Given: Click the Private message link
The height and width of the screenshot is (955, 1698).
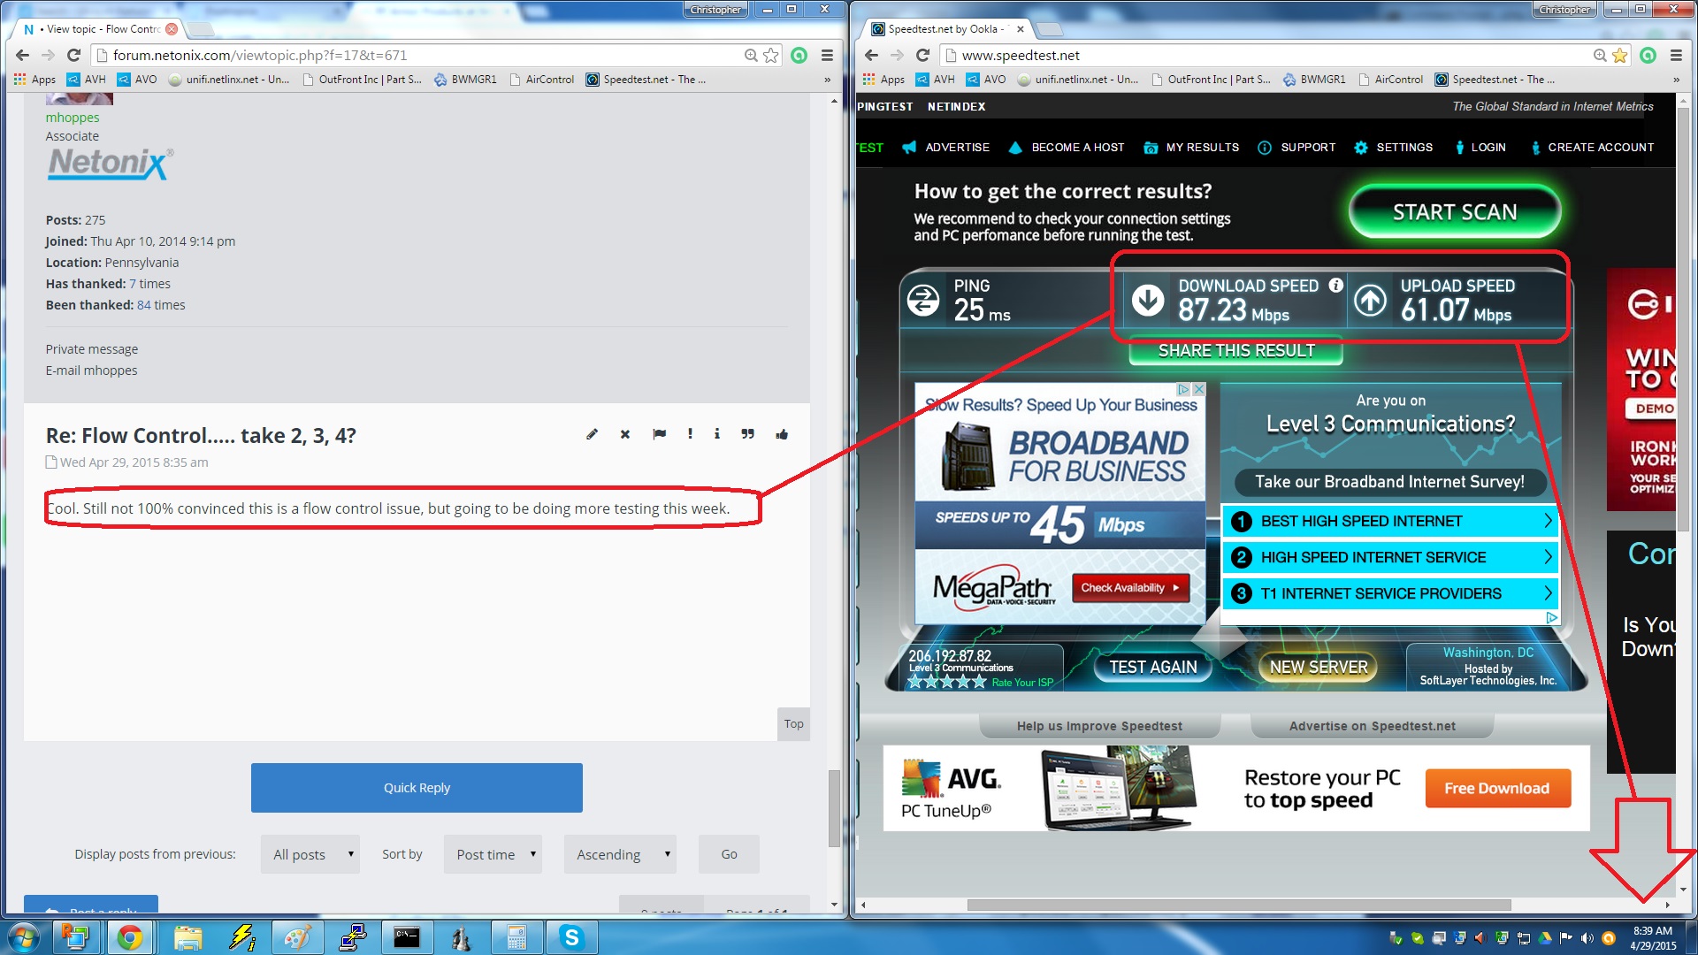Looking at the screenshot, I should click(x=92, y=349).
